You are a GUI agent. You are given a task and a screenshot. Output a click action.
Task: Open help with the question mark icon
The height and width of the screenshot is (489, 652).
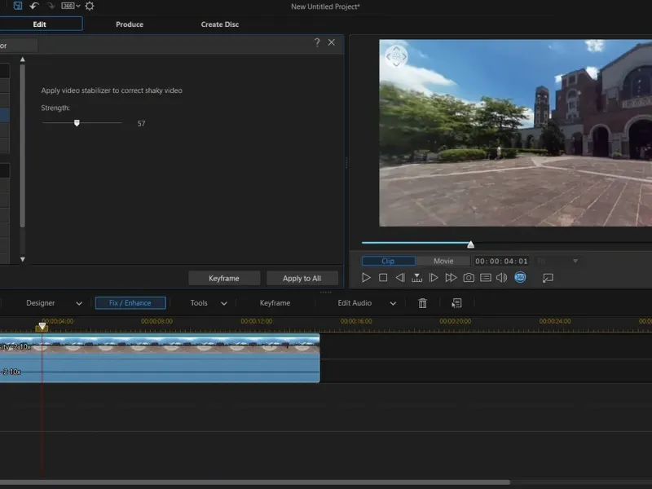317,42
